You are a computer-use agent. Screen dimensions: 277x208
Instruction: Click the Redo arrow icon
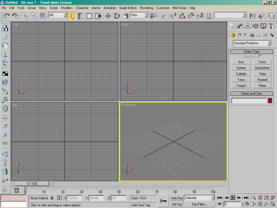[x=15, y=16]
